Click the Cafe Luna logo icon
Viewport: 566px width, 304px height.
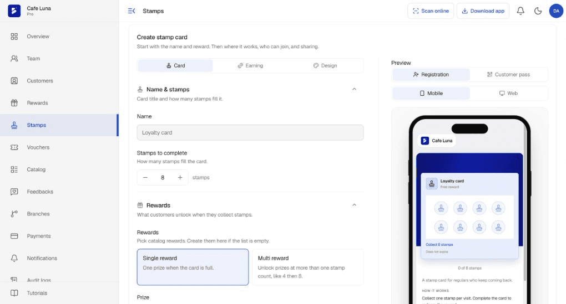click(14, 11)
